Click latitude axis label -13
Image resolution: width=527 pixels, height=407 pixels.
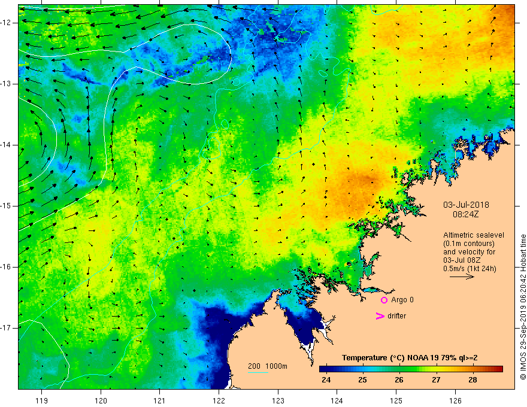6,84
